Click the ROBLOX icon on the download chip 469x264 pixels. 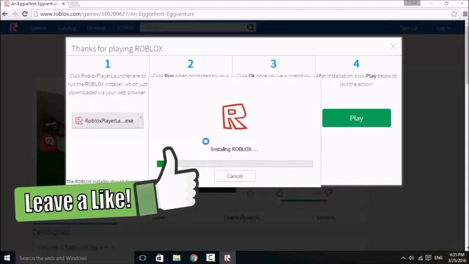pos(79,121)
